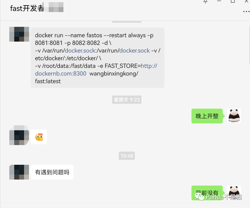Open sender avatar beside docker run message
250x208 pixels.
[19, 34]
